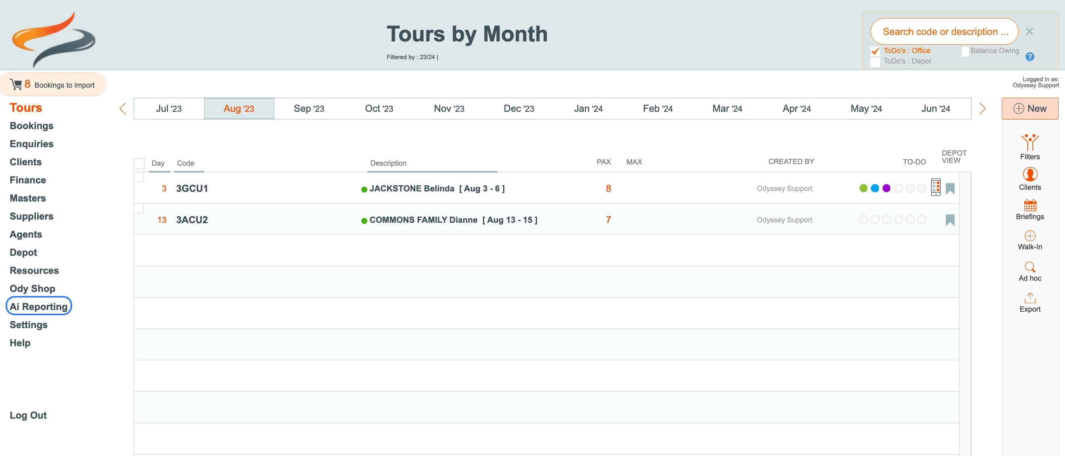Switch to the Sep '23 month tab

pyautogui.click(x=309, y=109)
